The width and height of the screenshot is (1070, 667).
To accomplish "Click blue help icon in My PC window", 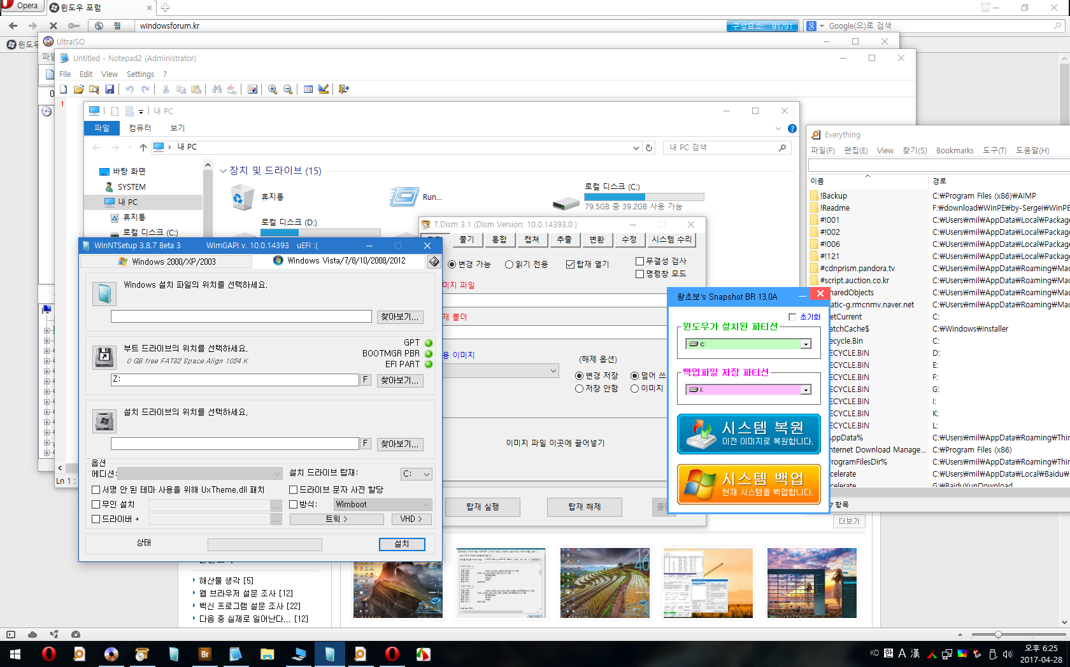I will (792, 129).
